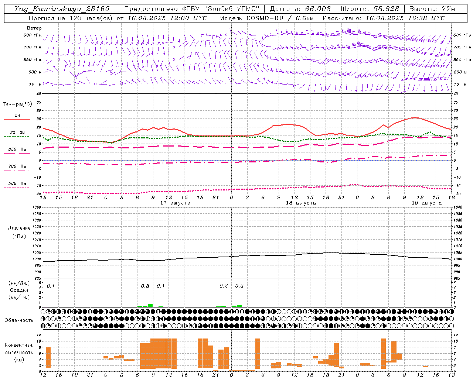Screen dimensions: 473x378
Task: Click the '0.2' precipitation amount value
Action: 224,286
